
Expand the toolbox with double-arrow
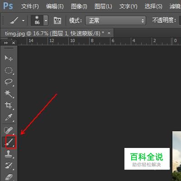coord(6,43)
